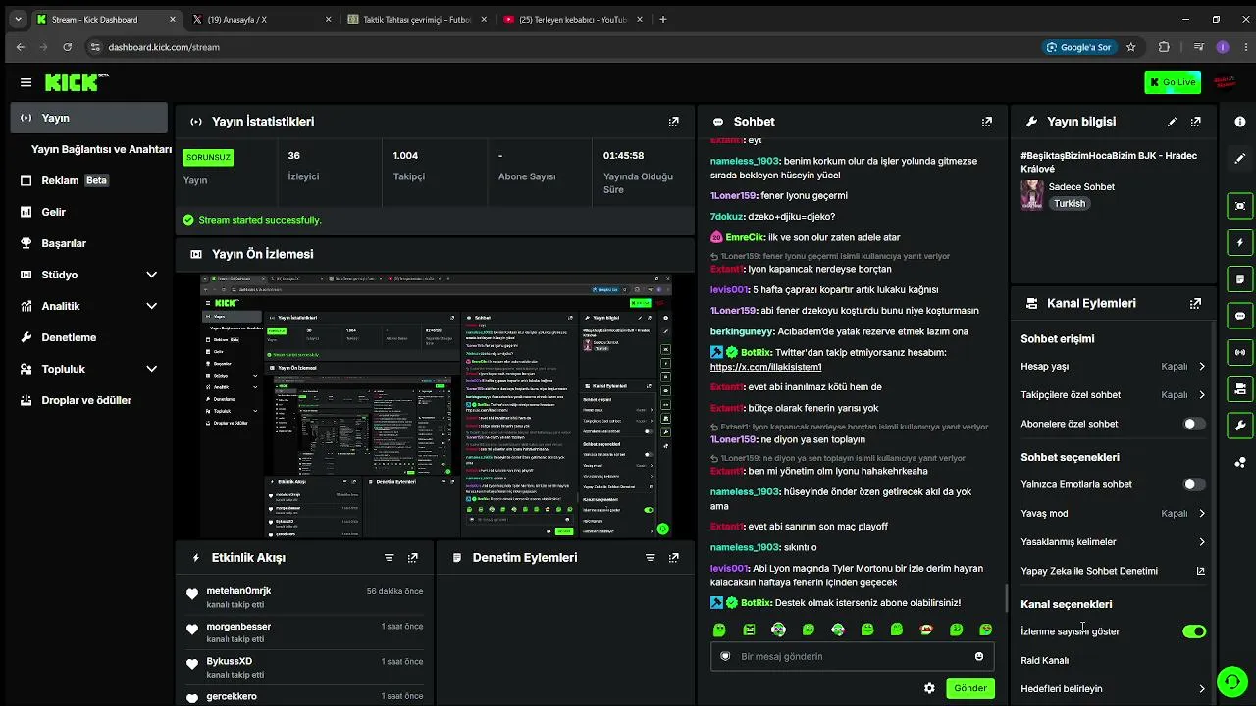The height and width of the screenshot is (706, 1256).
Task: Open Etkinlik Akışı filter options
Action: point(389,558)
